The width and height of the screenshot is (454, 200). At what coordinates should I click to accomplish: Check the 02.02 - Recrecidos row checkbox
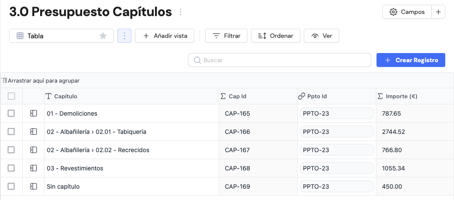(11, 150)
